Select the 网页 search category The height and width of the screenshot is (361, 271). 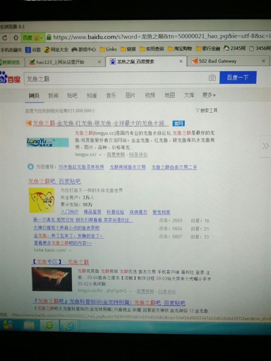[34, 96]
